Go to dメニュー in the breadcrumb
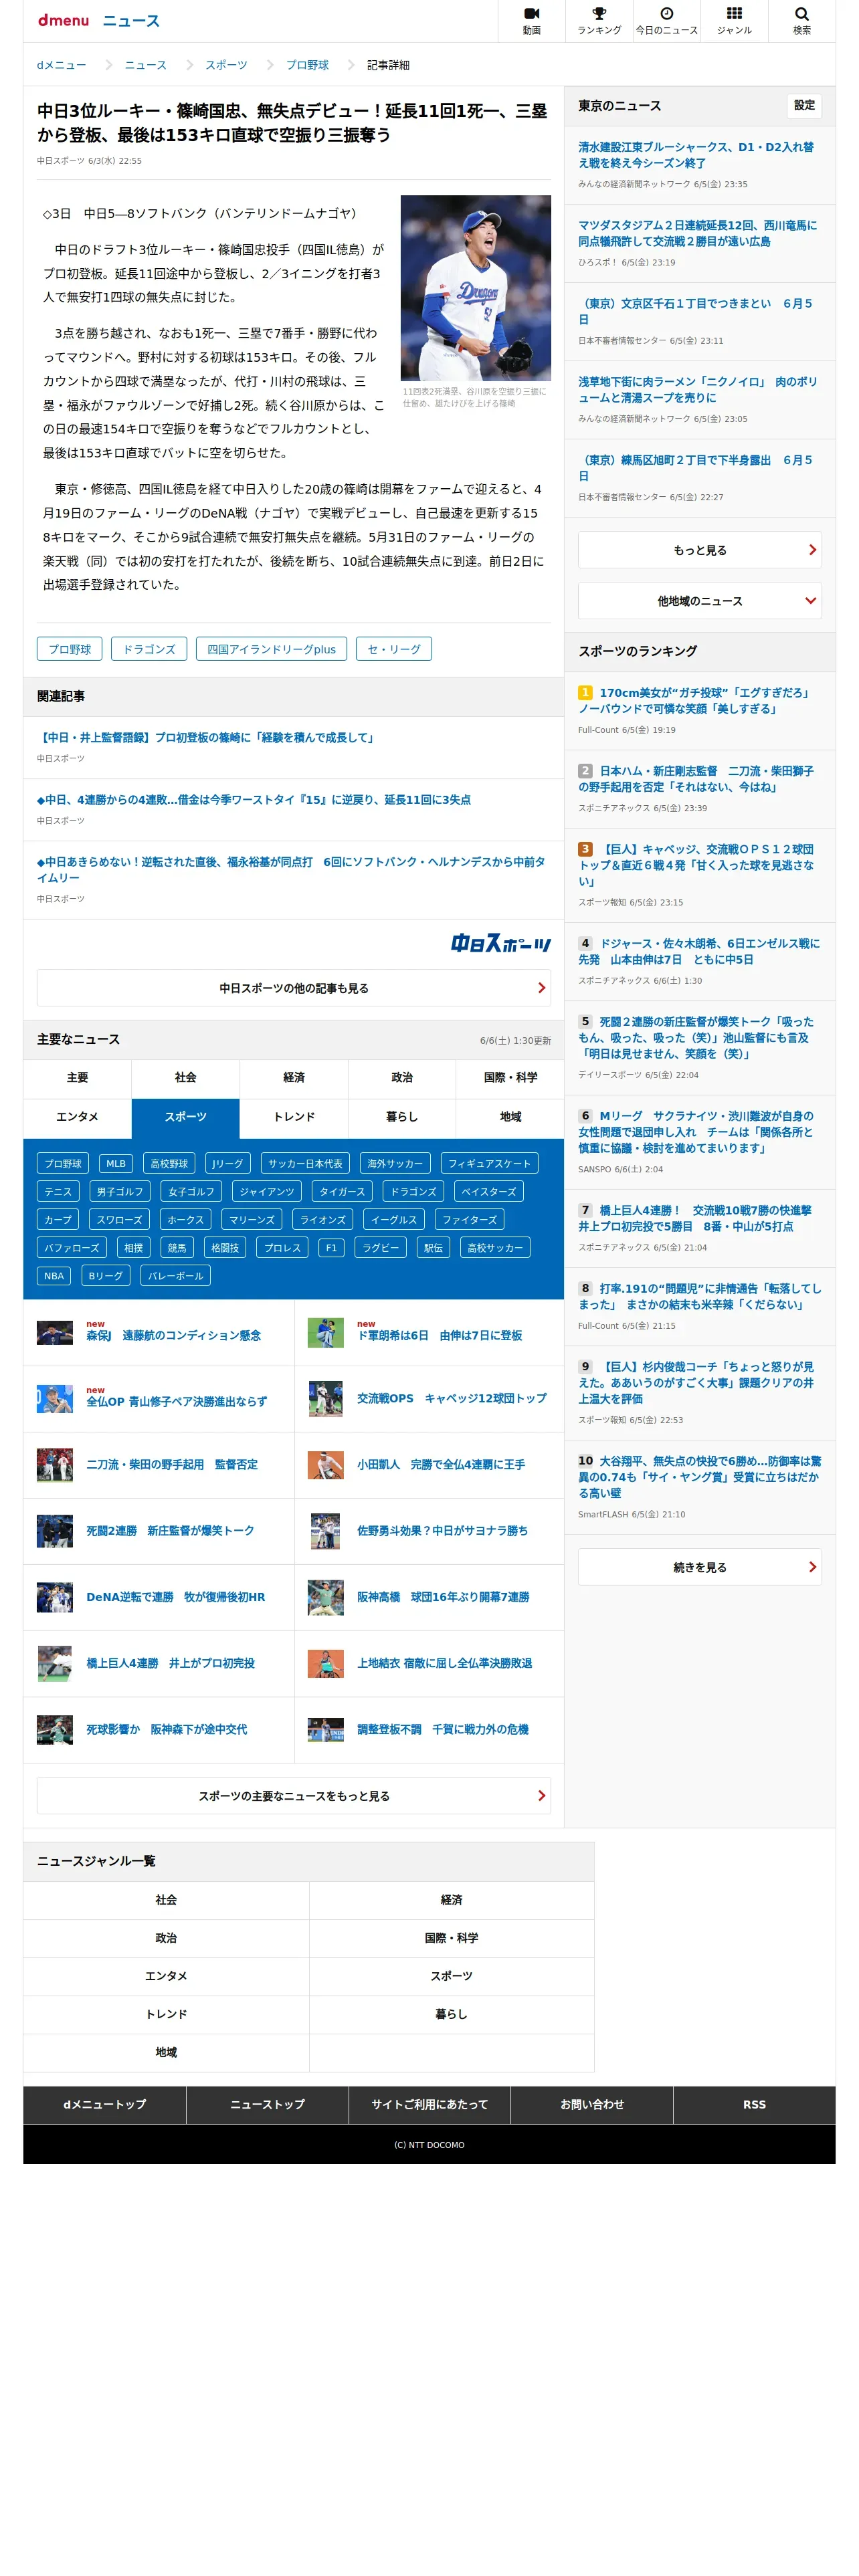Viewport: 859px width, 2576px height. pyautogui.click(x=61, y=65)
